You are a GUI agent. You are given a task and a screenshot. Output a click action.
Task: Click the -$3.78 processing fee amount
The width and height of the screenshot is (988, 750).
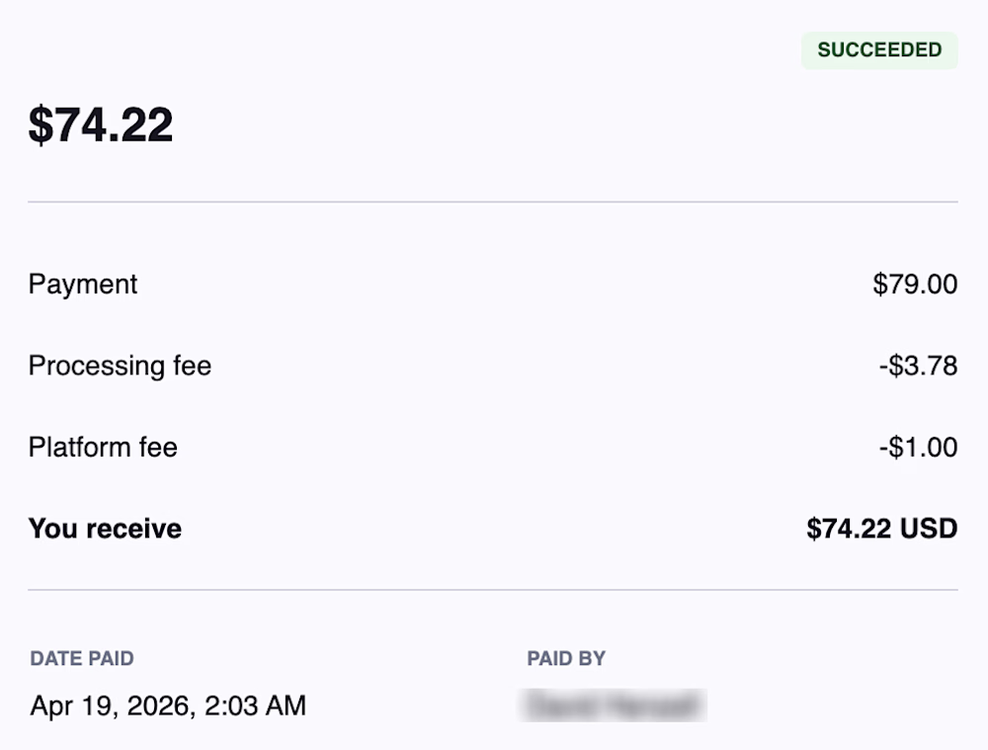point(918,366)
